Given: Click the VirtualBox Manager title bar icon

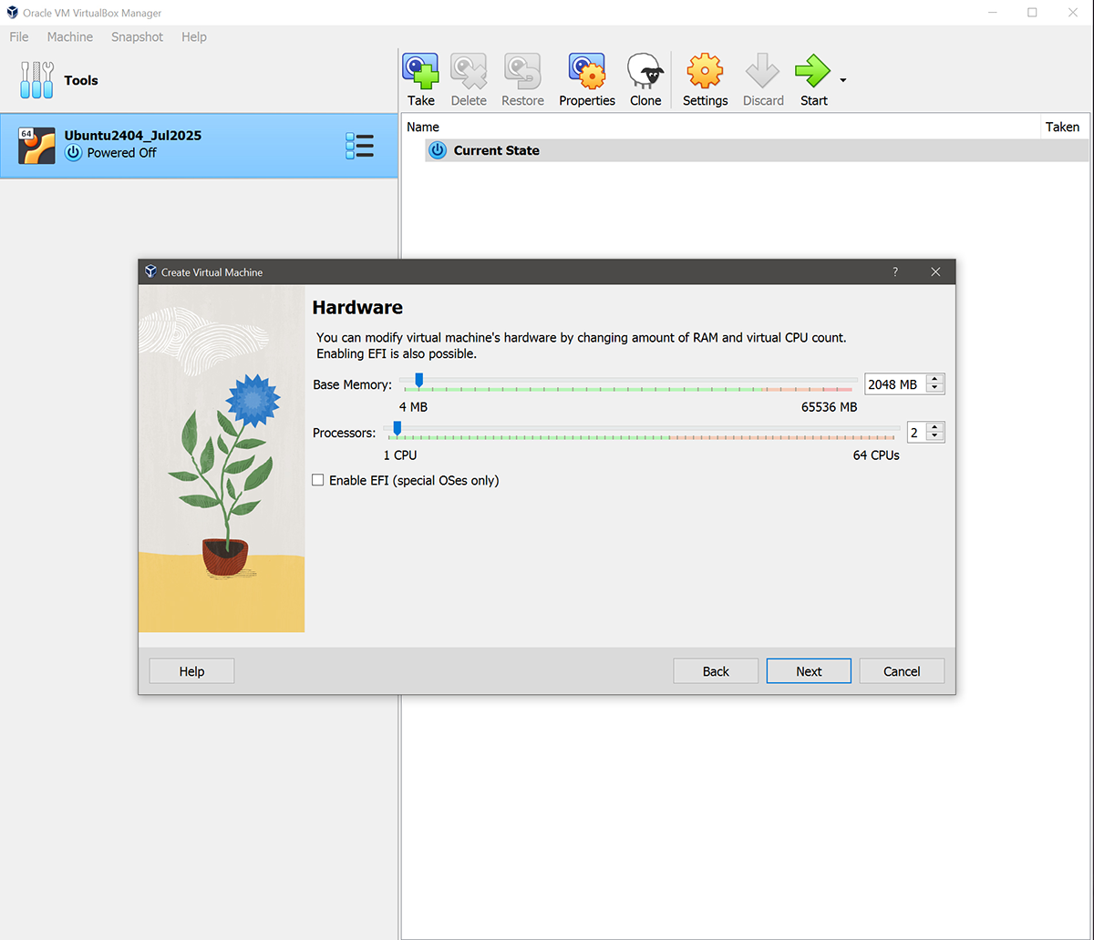Looking at the screenshot, I should [x=12, y=13].
